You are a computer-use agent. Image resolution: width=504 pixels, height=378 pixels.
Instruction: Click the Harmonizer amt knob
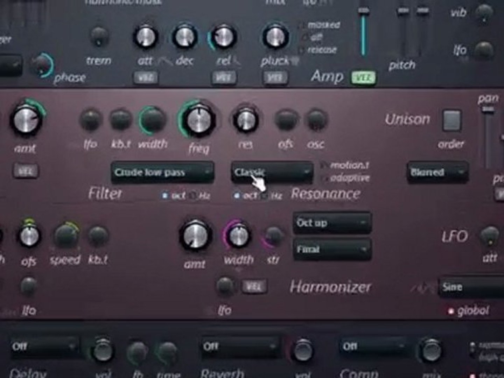[x=195, y=235]
